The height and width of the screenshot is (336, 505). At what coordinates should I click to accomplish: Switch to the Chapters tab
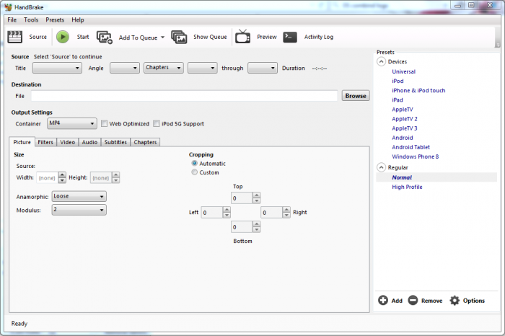click(x=145, y=142)
